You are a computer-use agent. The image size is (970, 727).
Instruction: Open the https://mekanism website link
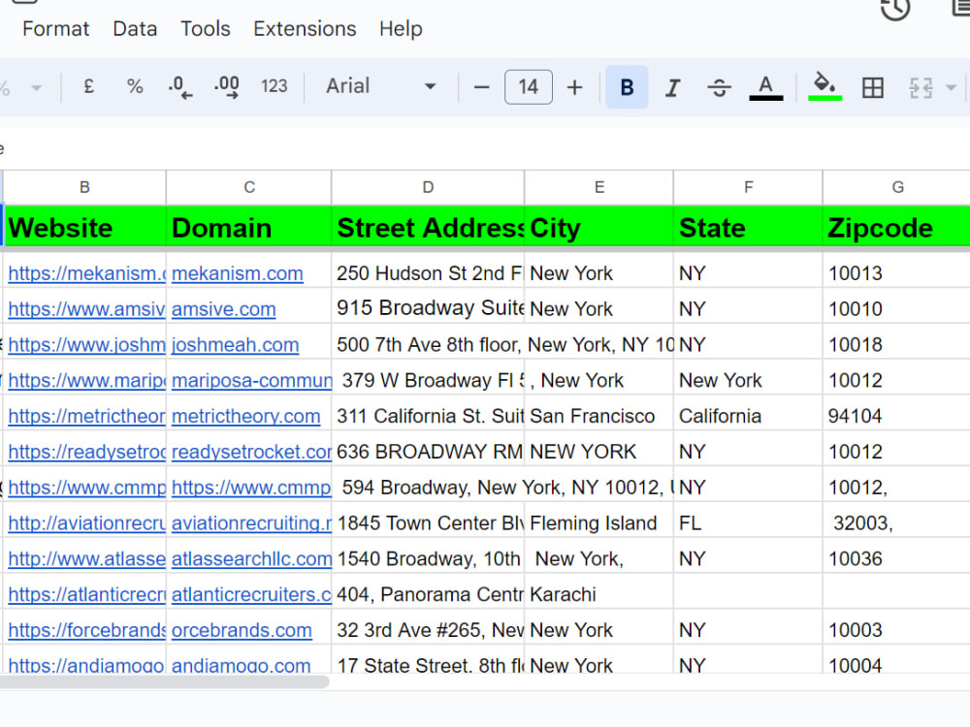coord(86,273)
